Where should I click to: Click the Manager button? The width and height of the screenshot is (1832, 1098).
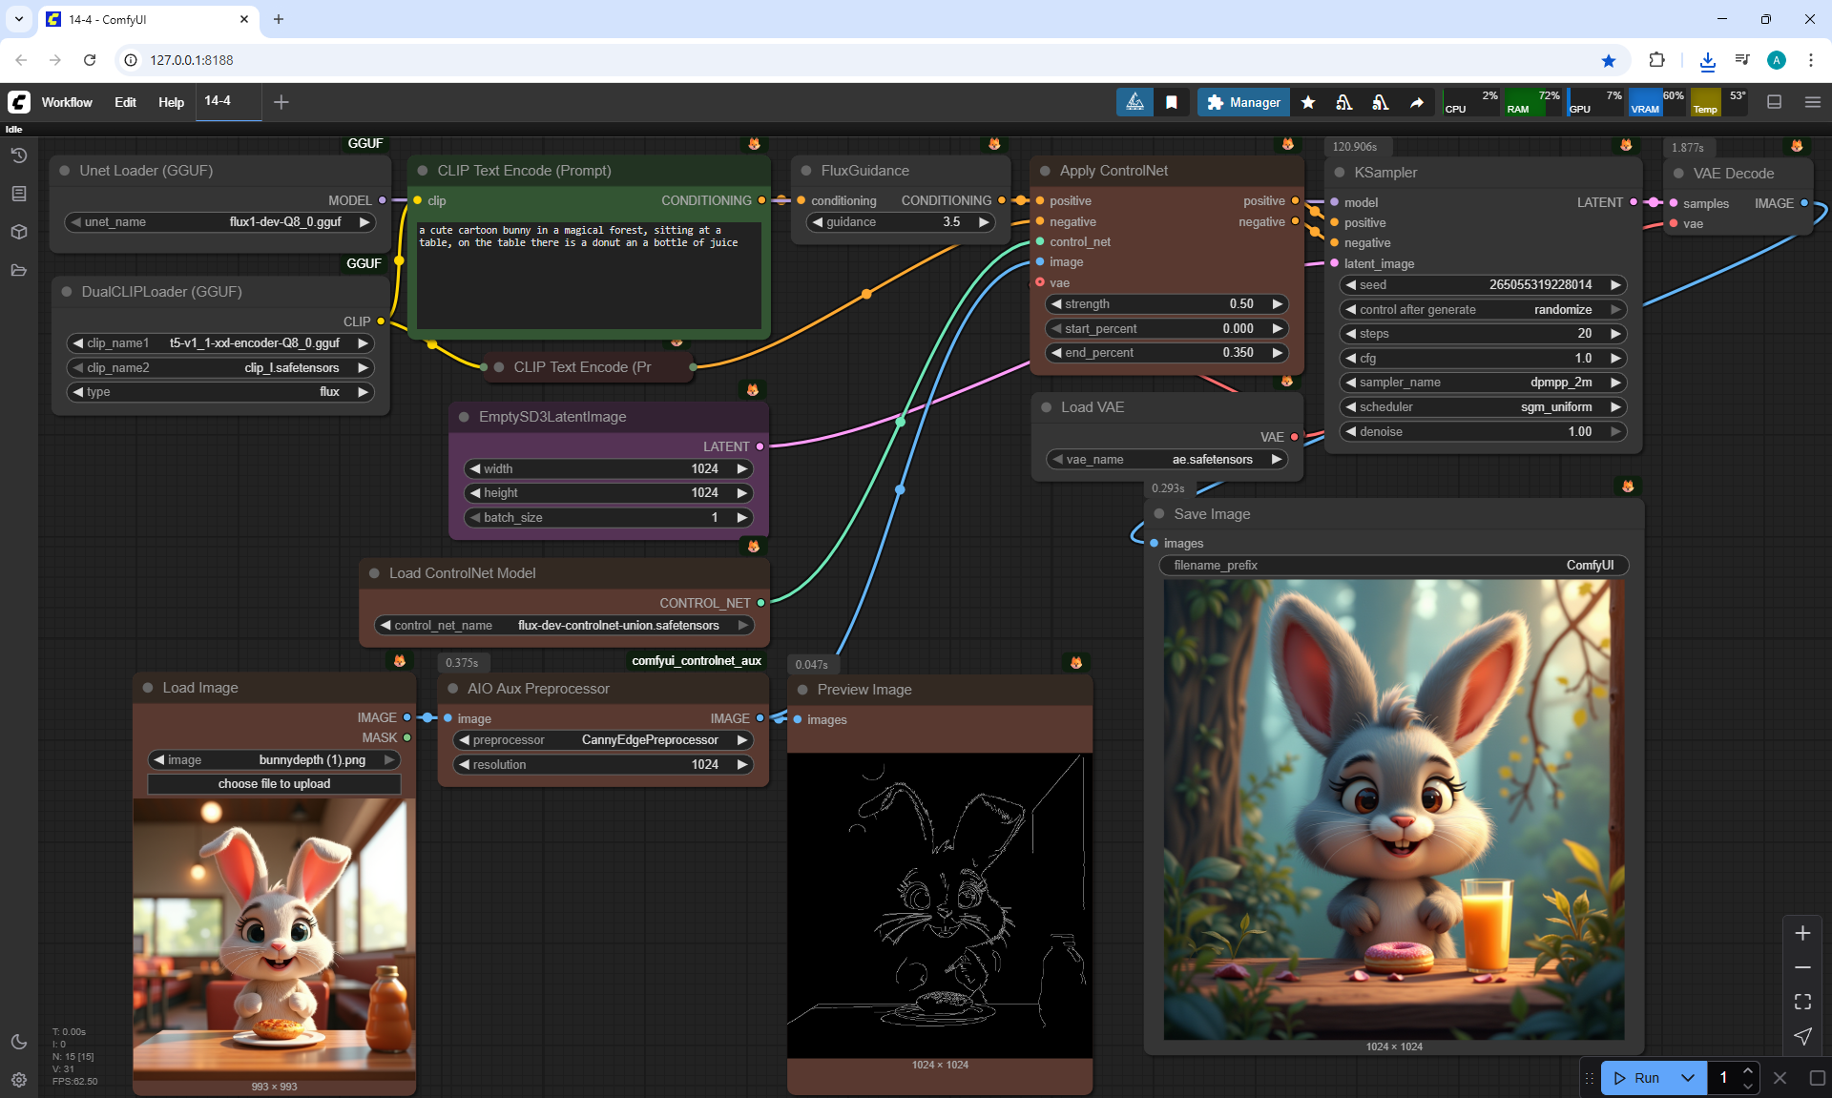1243,102
